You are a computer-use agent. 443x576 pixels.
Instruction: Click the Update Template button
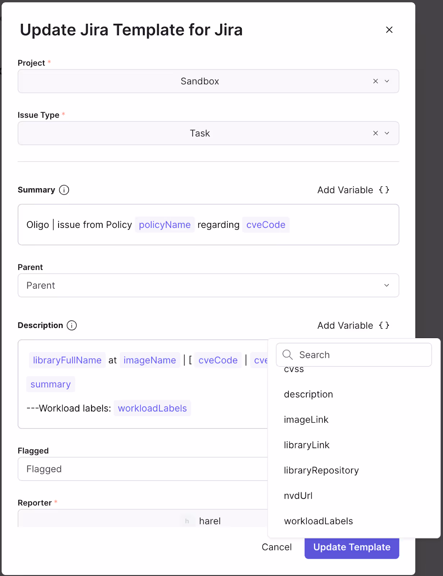[352, 548]
